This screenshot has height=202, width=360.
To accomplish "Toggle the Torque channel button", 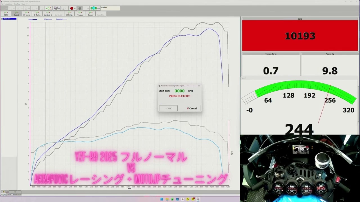I will [x=80, y=14].
